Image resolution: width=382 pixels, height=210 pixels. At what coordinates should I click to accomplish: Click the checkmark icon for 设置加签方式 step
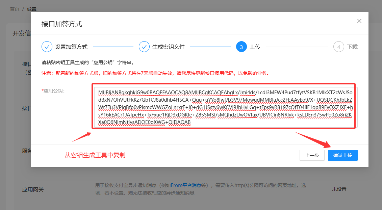tap(47, 47)
